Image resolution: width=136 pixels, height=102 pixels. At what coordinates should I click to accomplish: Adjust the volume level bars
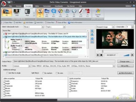click(126, 55)
